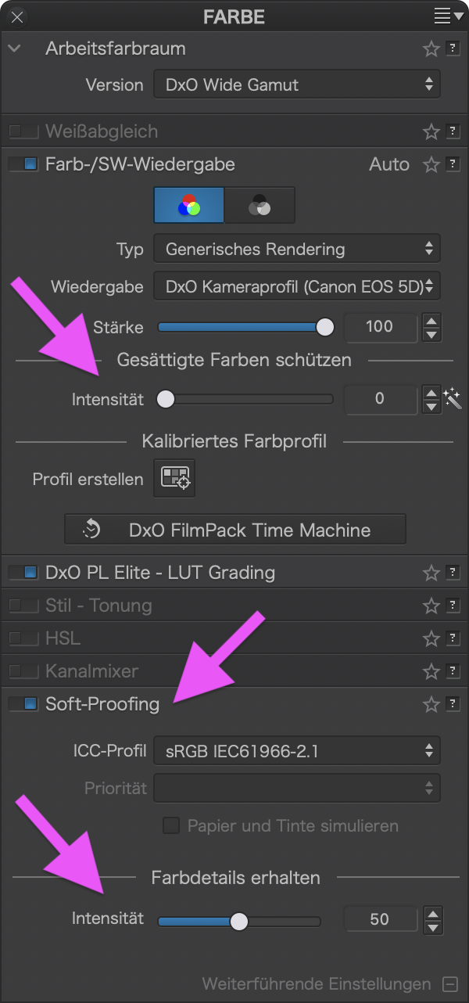Screen dimensions: 469x1003
Task: Enable the Weißabgleich toggle
Action: coord(23,131)
